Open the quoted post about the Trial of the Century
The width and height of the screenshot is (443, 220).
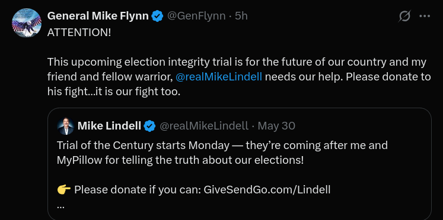[x=240, y=164]
